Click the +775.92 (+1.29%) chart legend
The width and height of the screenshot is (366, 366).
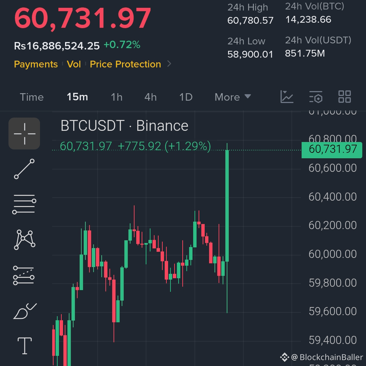tap(164, 146)
